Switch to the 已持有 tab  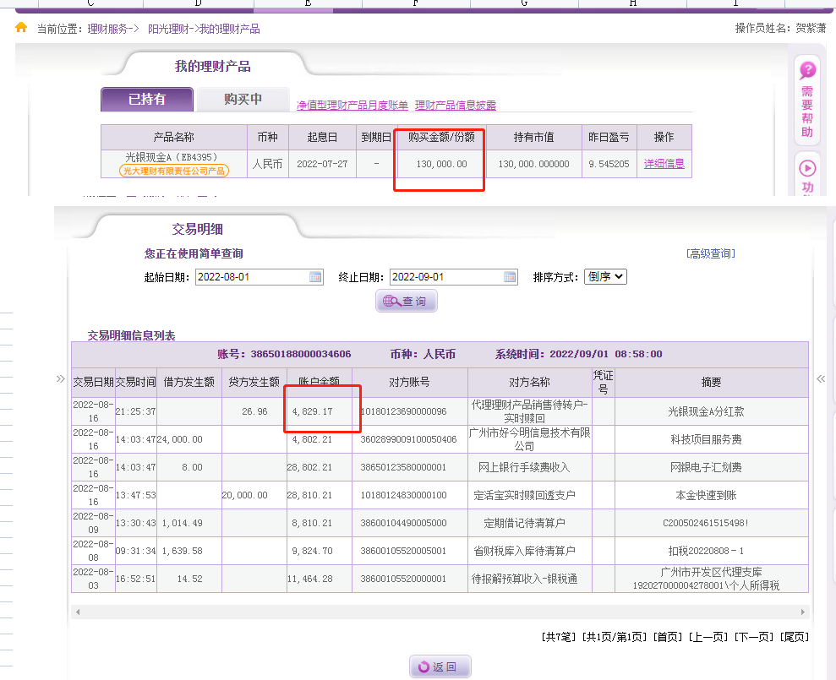click(147, 99)
